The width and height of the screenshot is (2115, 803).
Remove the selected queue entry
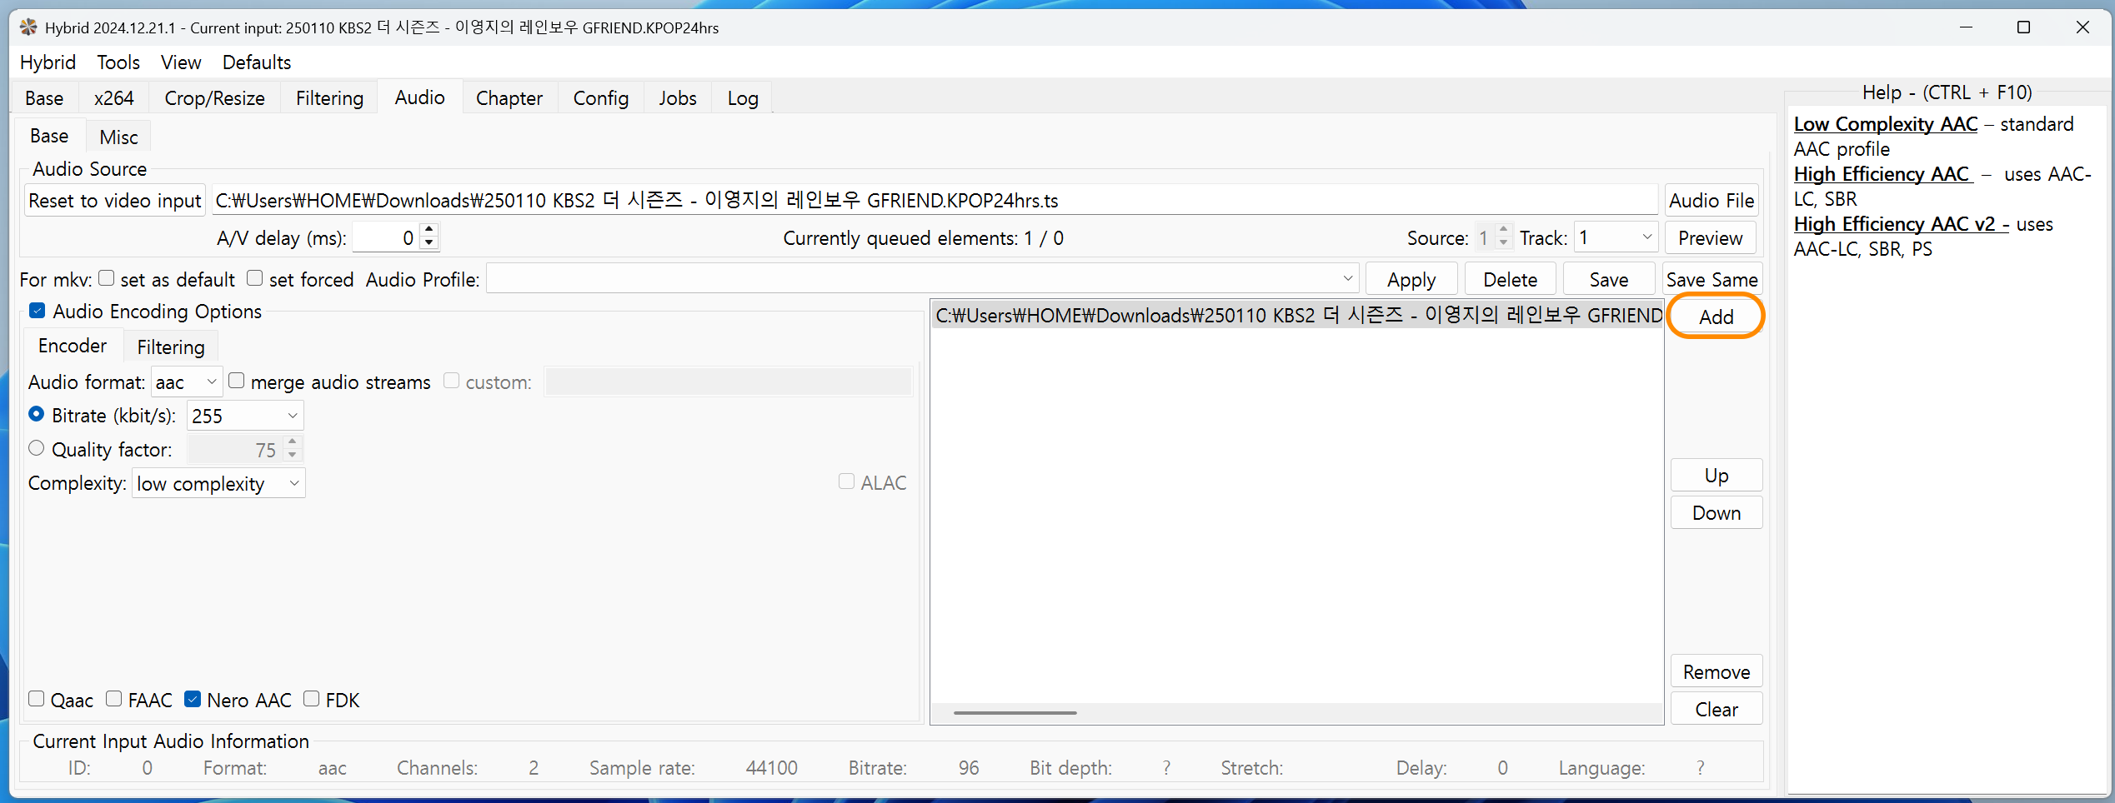1717,672
